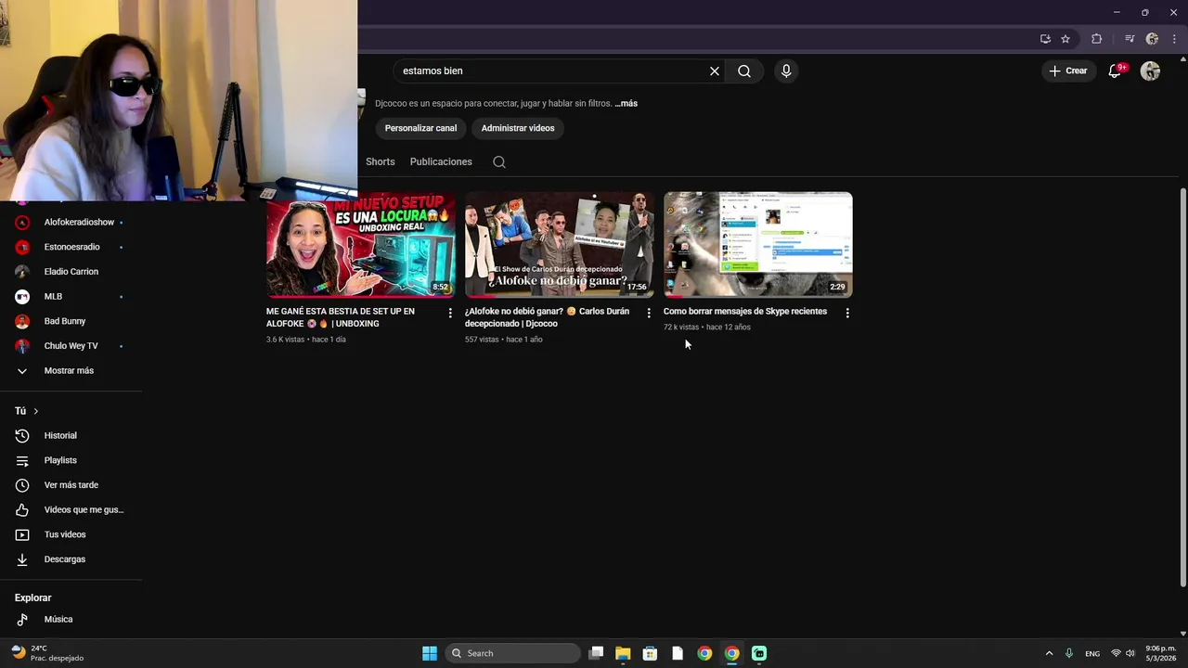Screen dimensions: 1188x668
Task: Click microphone icon in system tray
Action: click(1069, 653)
